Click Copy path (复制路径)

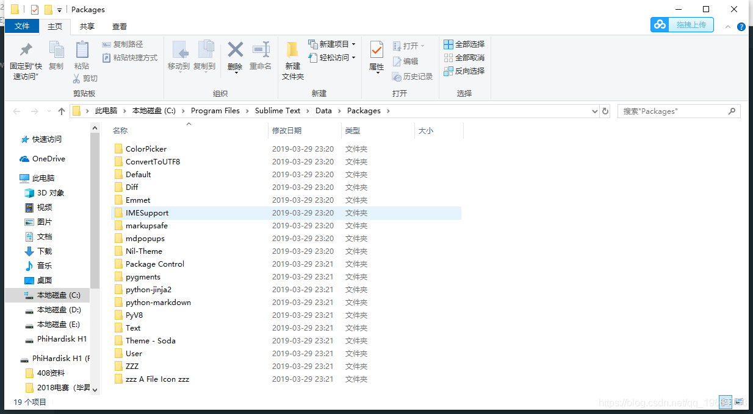click(123, 44)
